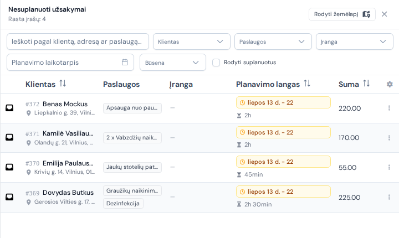Screen dimensions: 399x238
Task: Sort by Klientas column arrows
Action: (63, 84)
